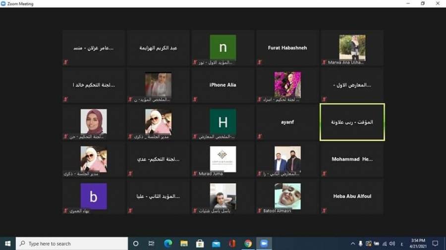The image size is (446, 250).
Task: Click Marwa Ana Usha profile photo
Action: click(x=352, y=48)
